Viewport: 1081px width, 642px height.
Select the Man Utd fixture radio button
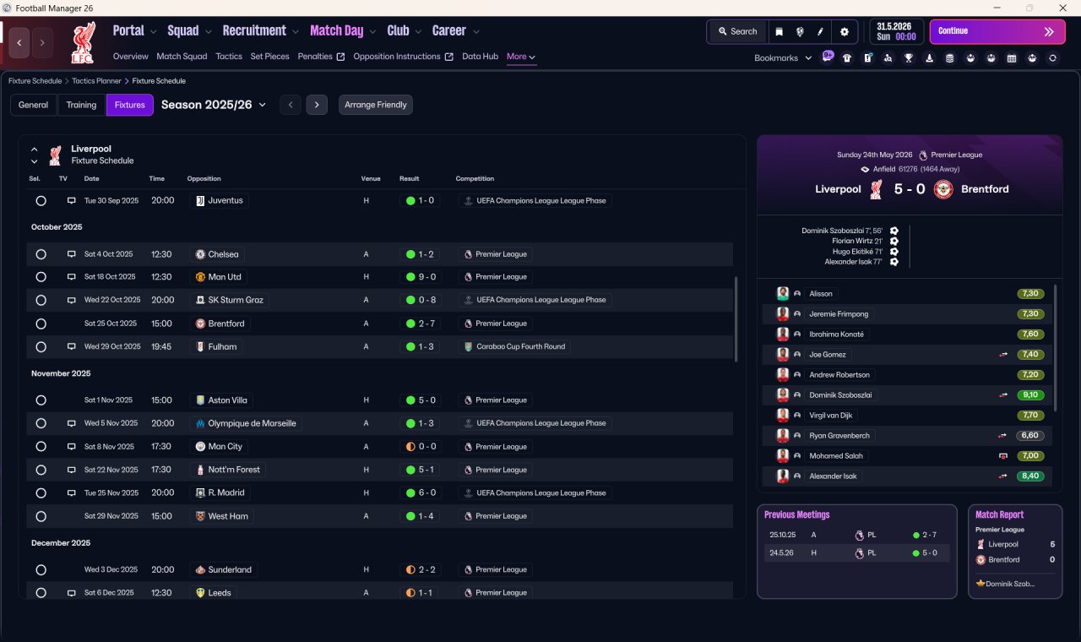41,277
